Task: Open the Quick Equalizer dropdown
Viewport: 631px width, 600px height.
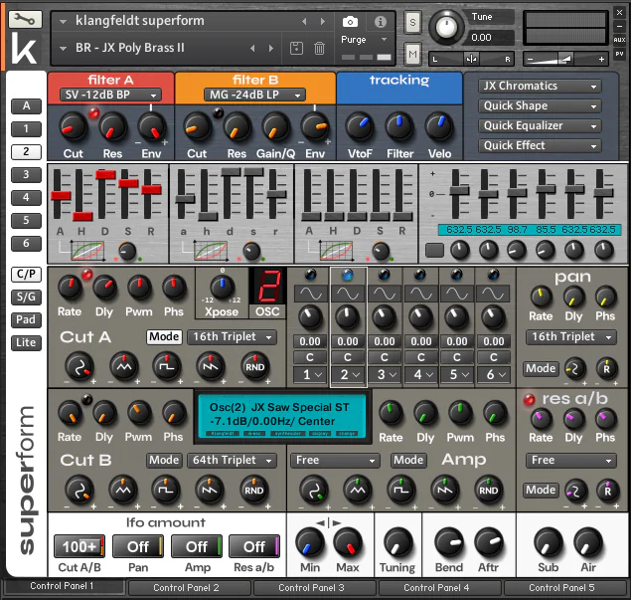Action: (x=540, y=125)
